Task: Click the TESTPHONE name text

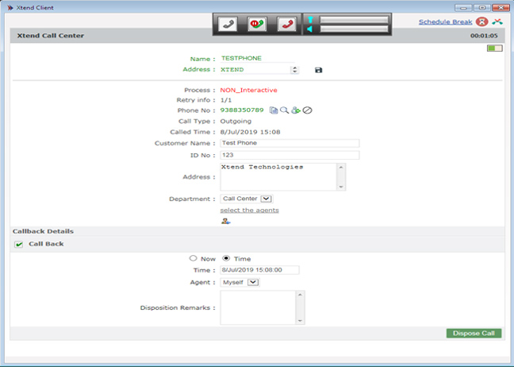Action: (x=241, y=58)
